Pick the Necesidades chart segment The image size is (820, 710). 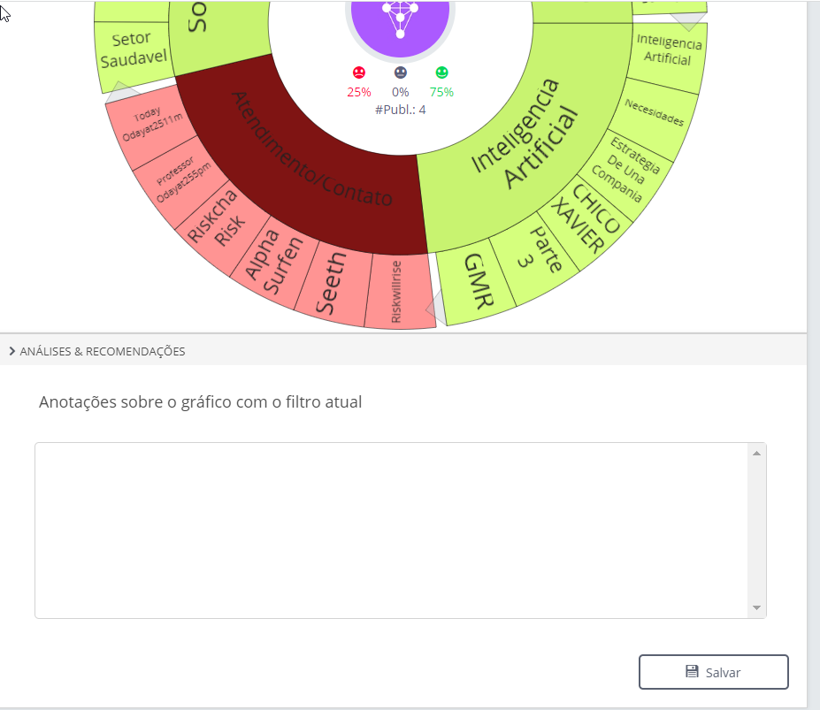tap(655, 117)
